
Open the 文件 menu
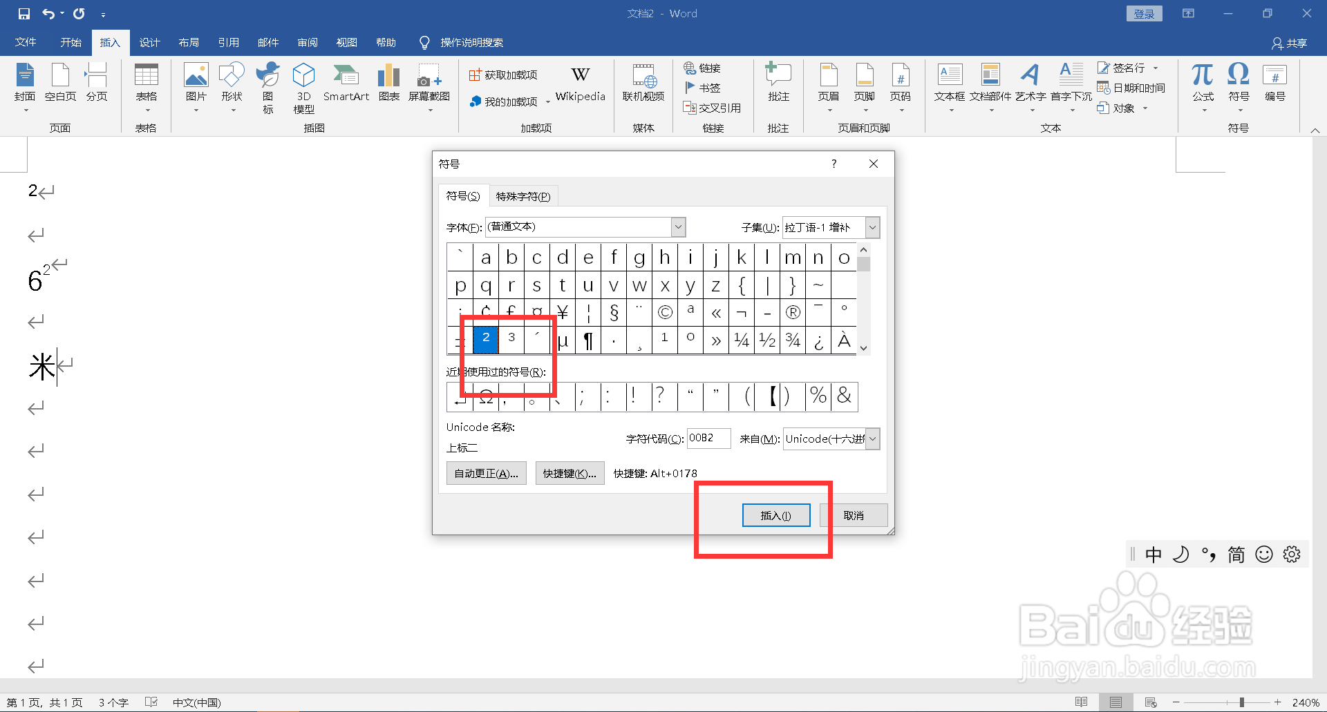(x=26, y=42)
